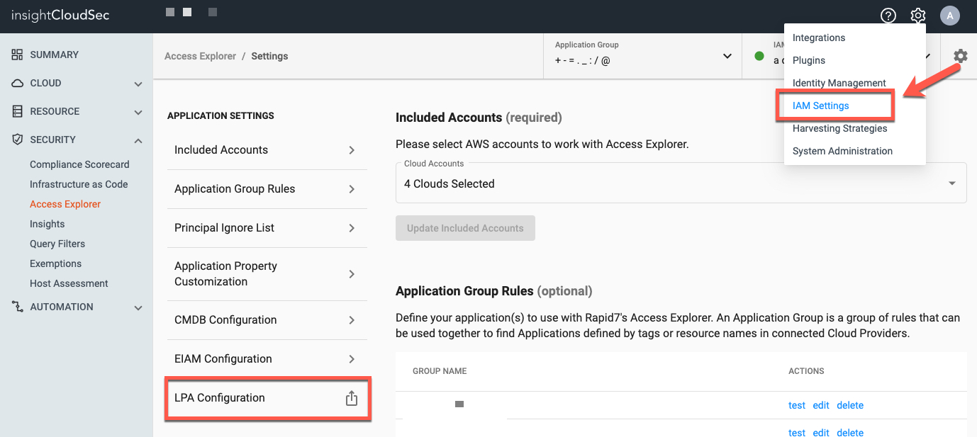Image resolution: width=977 pixels, height=437 pixels.
Task: Click the Access Explorer settings gear icon
Action: pyautogui.click(x=960, y=56)
